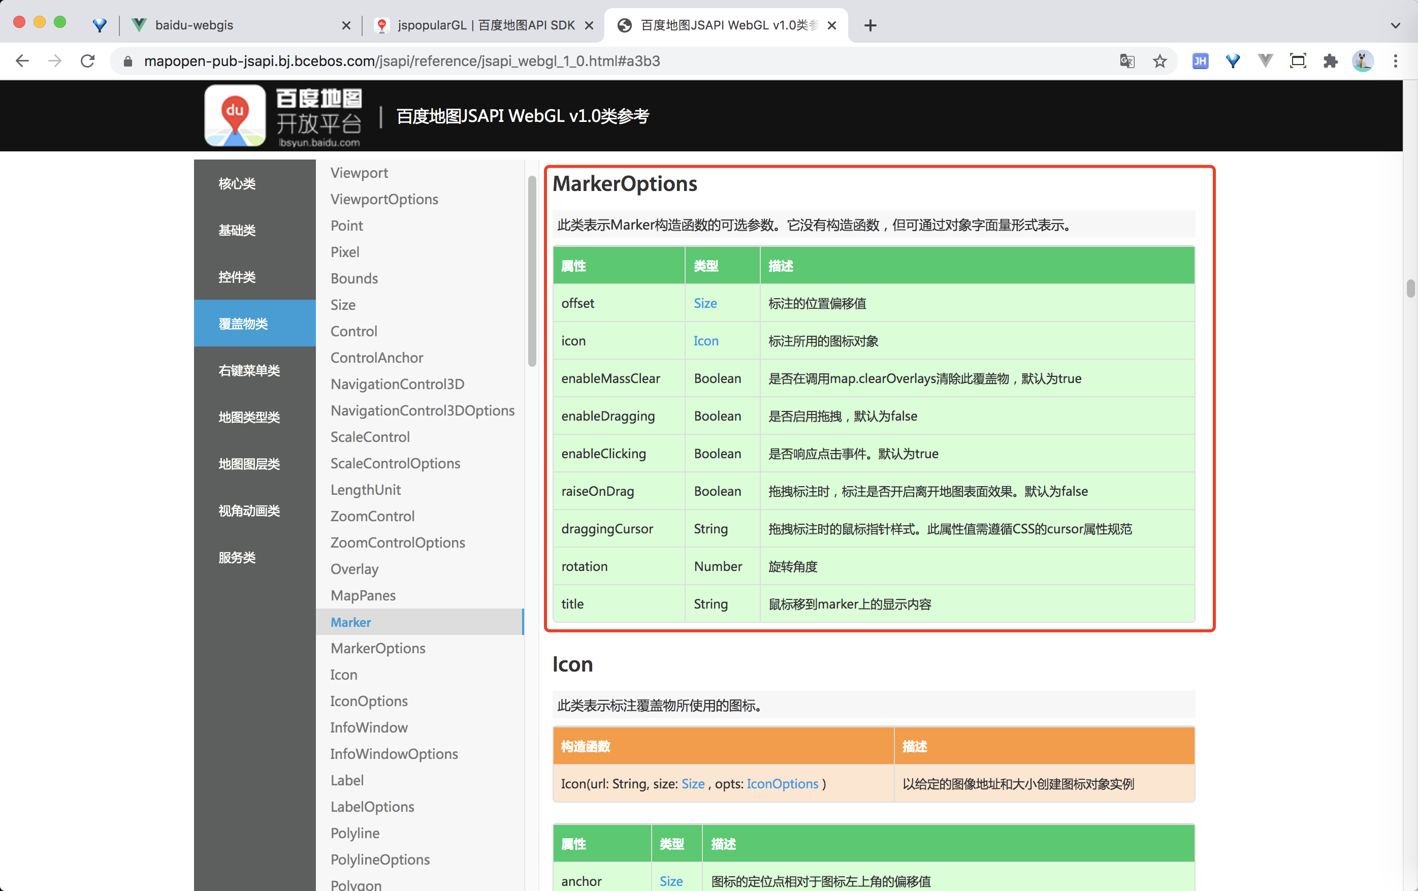Select the 控件类 category

coord(254,277)
